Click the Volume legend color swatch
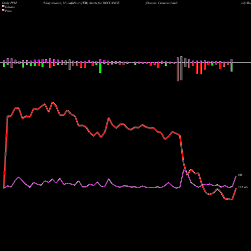This screenshot has width=251, height=251. click(3, 6)
